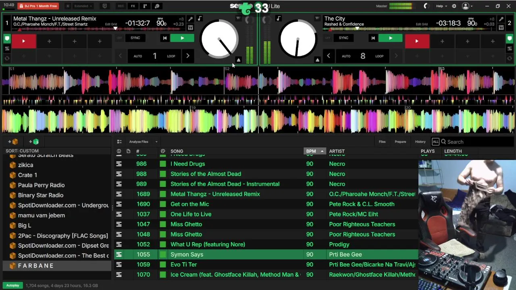Viewport: 516px width, 290px height.
Task: Sort library by SONG column
Action: 177,151
